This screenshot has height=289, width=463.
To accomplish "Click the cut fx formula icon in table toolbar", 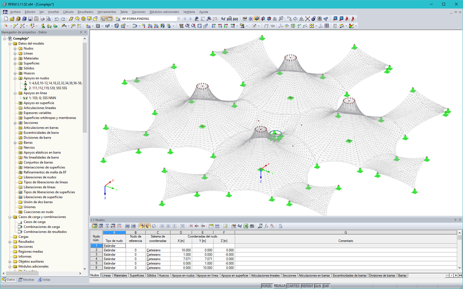I will pyautogui.click(x=272, y=226).
